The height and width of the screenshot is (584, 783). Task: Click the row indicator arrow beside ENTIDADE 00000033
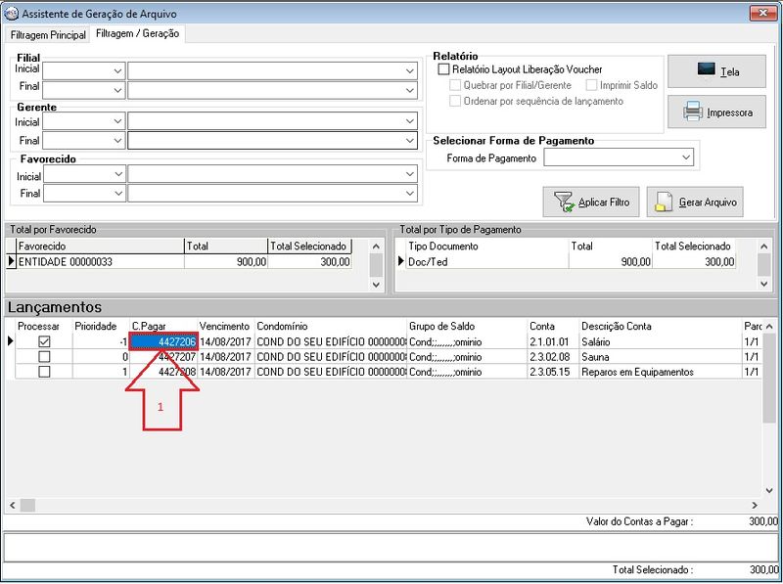(x=12, y=262)
